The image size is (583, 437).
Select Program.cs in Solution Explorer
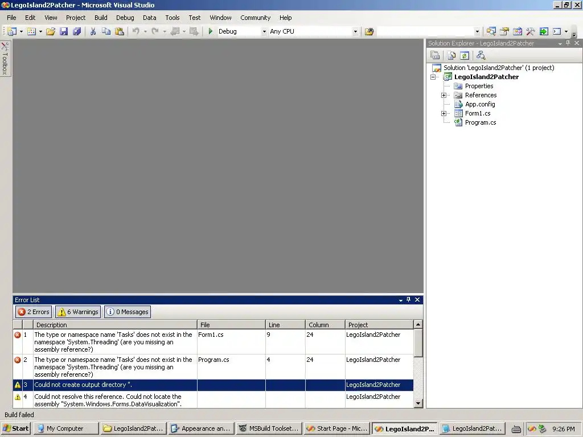tap(481, 123)
